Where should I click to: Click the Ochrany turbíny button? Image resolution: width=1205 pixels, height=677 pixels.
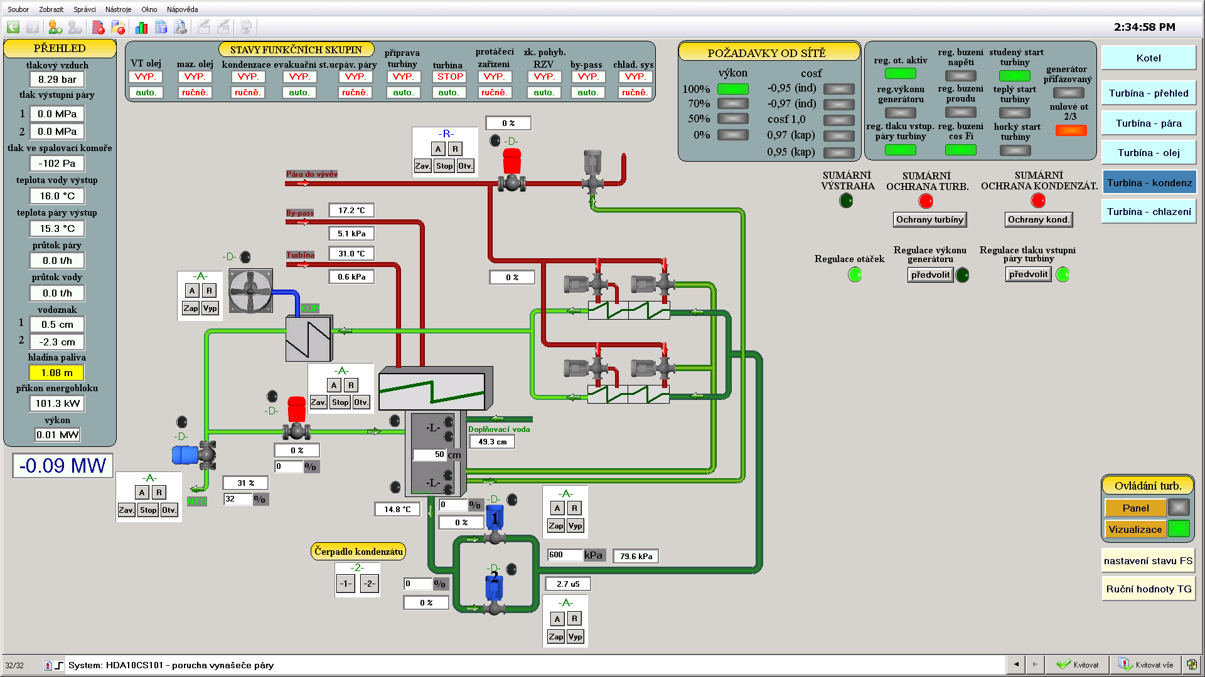tap(929, 219)
